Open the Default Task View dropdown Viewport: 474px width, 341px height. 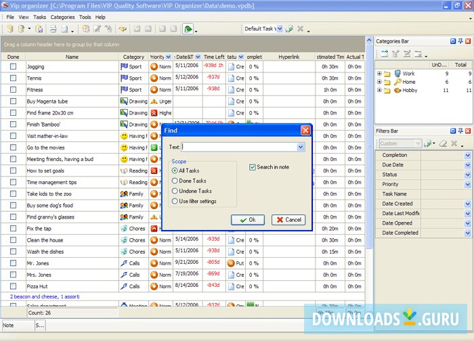tap(280, 29)
